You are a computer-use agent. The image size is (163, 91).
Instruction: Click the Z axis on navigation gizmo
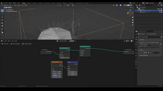click(x=130, y=10)
